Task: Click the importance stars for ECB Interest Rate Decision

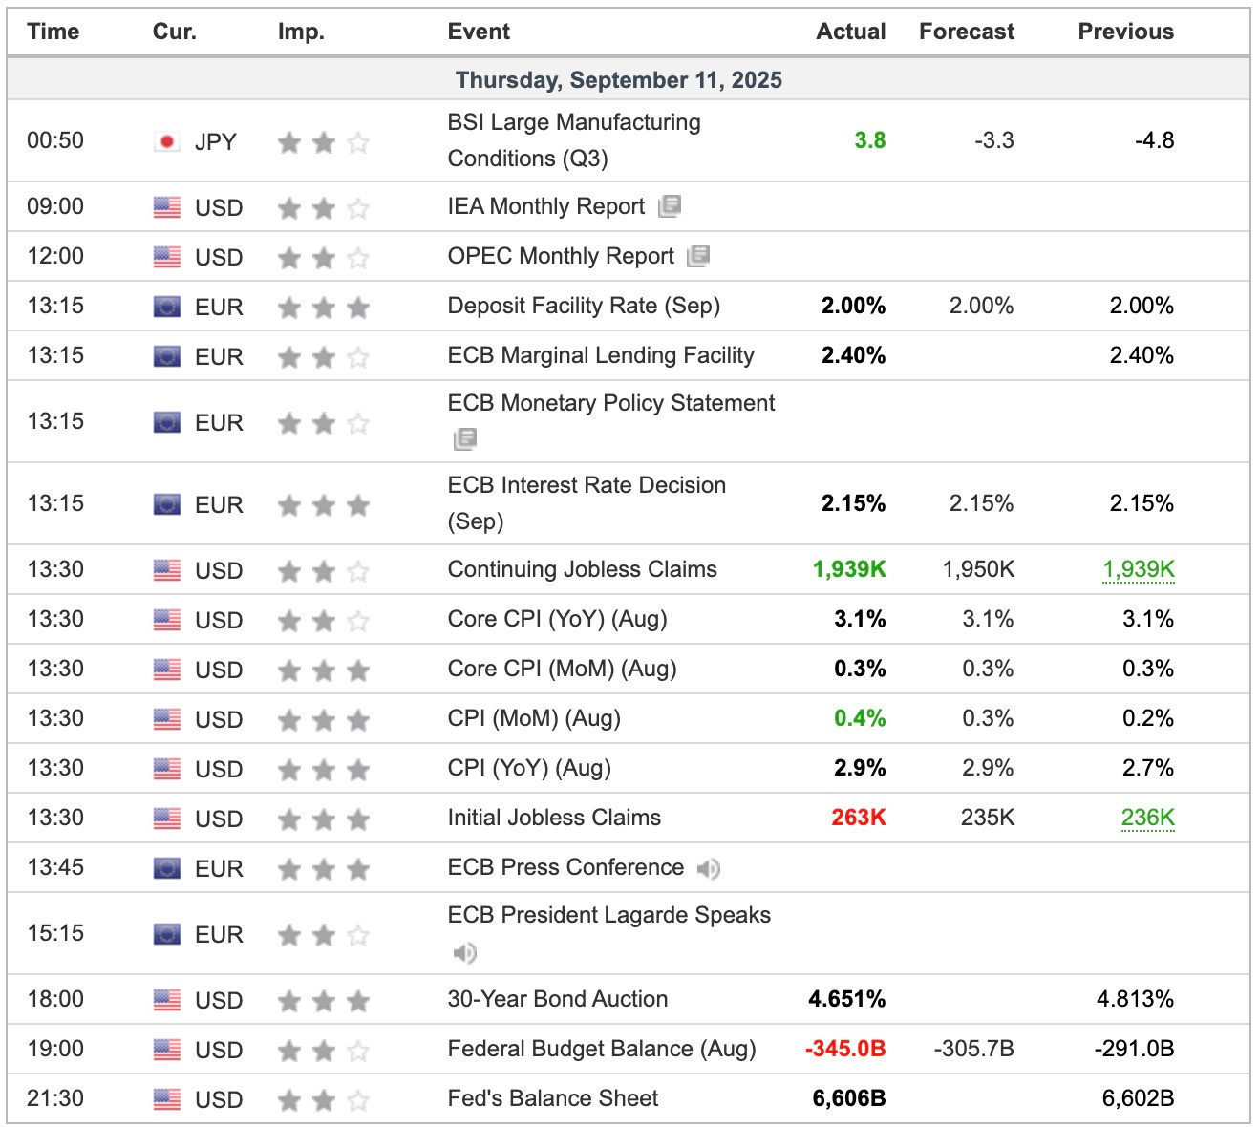Action: 324,505
